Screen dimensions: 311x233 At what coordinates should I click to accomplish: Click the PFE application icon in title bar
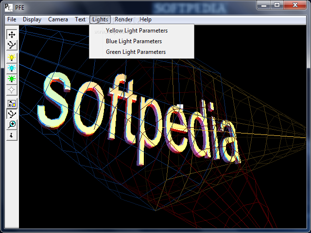click(x=9, y=8)
